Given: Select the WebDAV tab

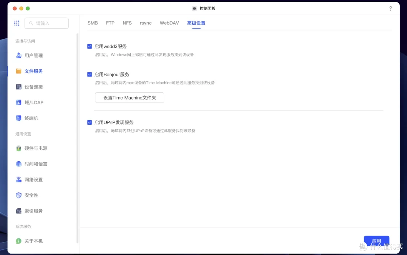Looking at the screenshot, I should [169, 23].
